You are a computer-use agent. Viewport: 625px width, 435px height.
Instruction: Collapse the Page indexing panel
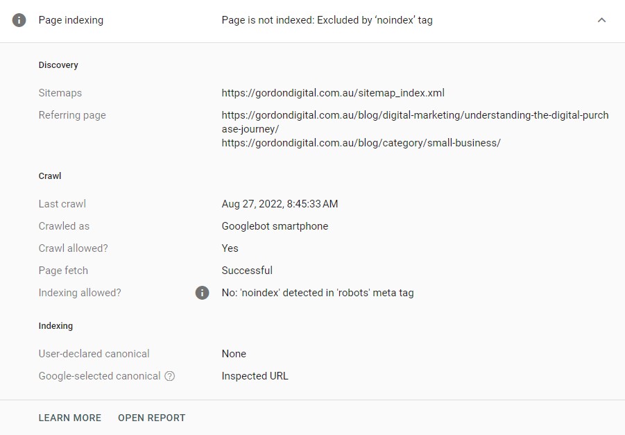[601, 20]
